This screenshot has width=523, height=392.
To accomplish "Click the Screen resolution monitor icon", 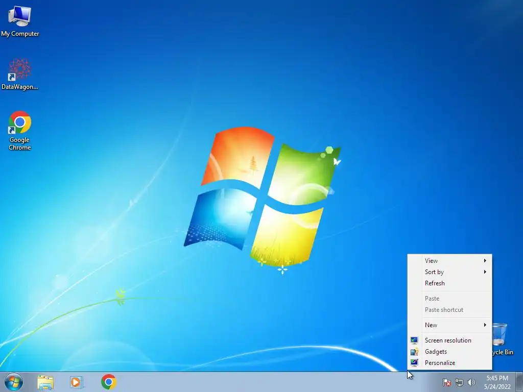I will 414,340.
